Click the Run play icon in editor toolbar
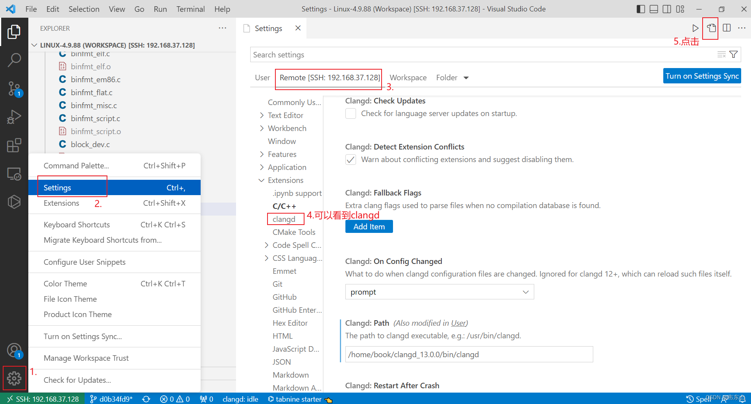This screenshot has width=751, height=404. 695,28
